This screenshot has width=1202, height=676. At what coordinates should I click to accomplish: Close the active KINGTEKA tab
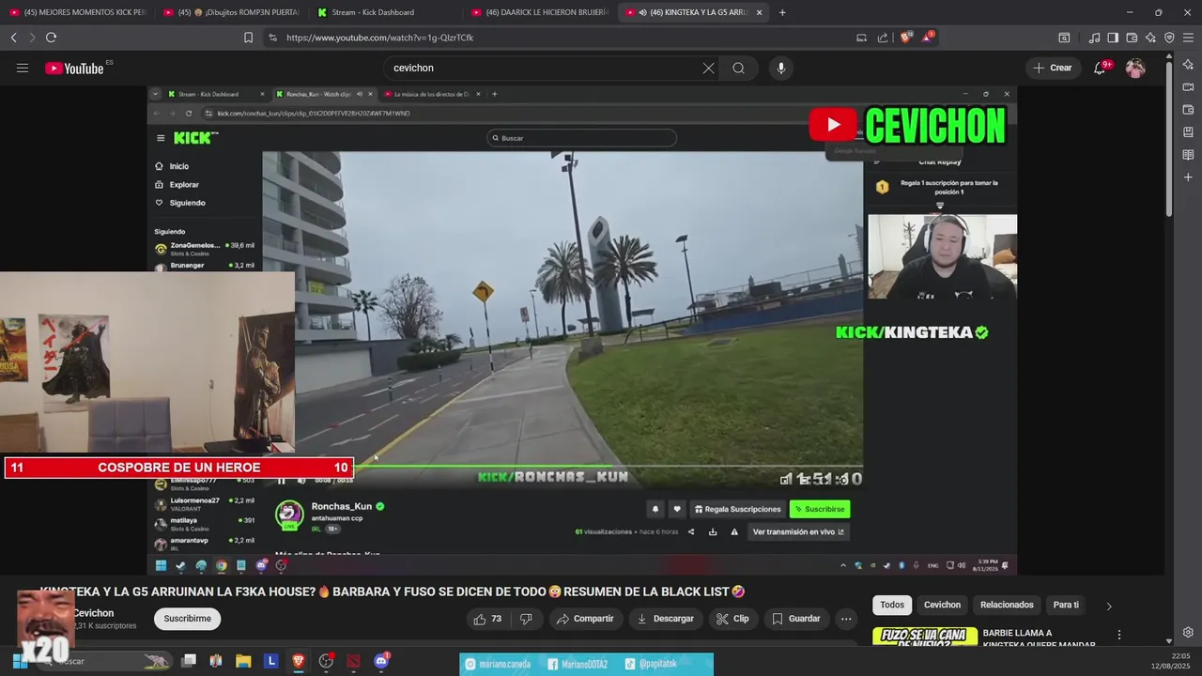coord(759,12)
